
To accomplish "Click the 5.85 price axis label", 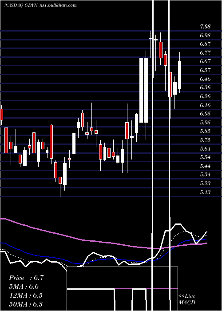I will point(205,131).
